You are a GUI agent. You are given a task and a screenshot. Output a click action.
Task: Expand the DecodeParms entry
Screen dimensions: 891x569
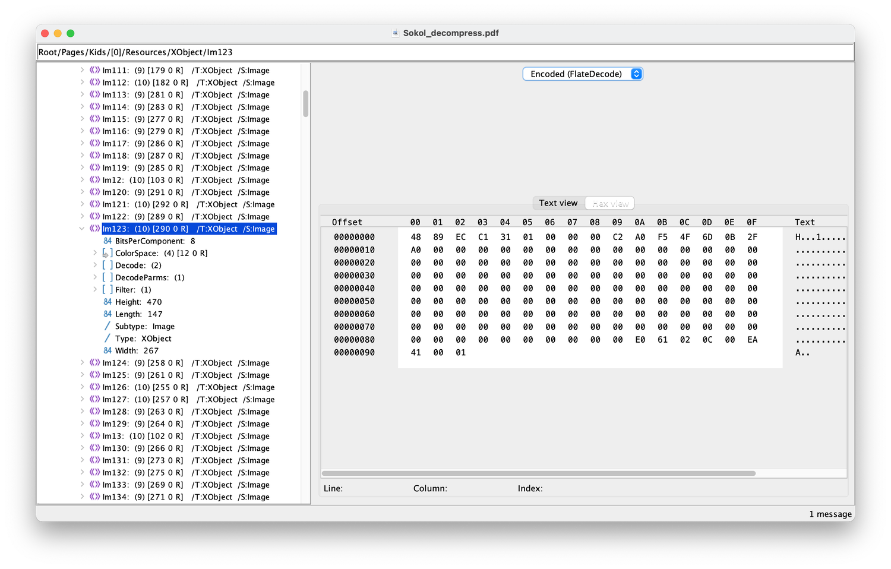coord(95,277)
